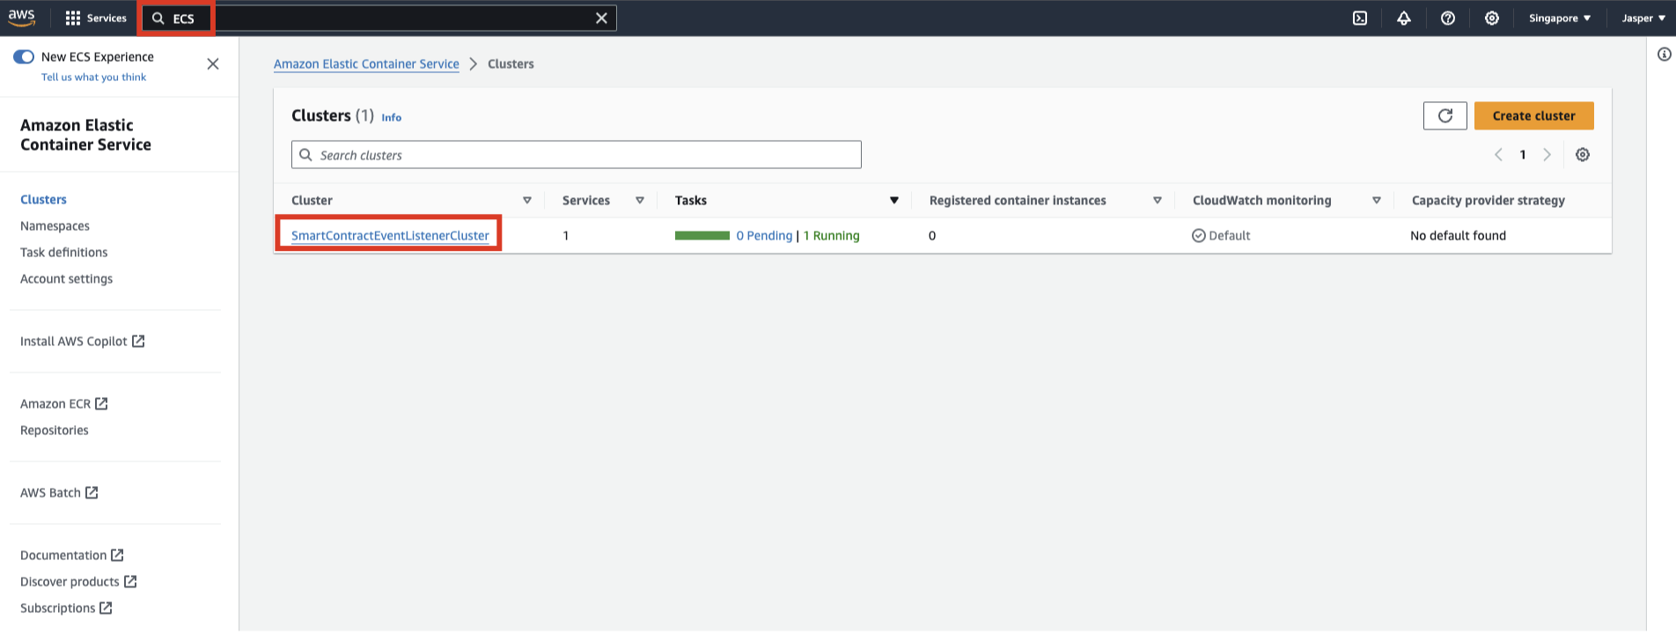The image size is (1676, 634).
Task: Sort by the Tasks column arrow
Action: (x=894, y=200)
